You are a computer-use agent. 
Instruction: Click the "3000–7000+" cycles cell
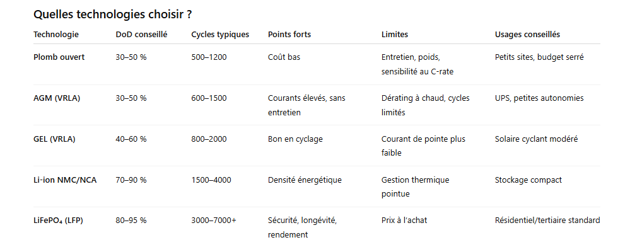[214, 220]
